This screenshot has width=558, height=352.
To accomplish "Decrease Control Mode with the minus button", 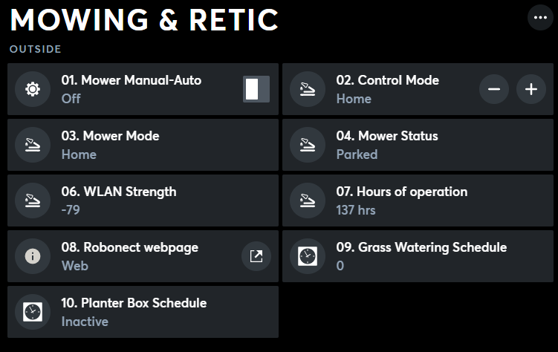I will point(494,89).
